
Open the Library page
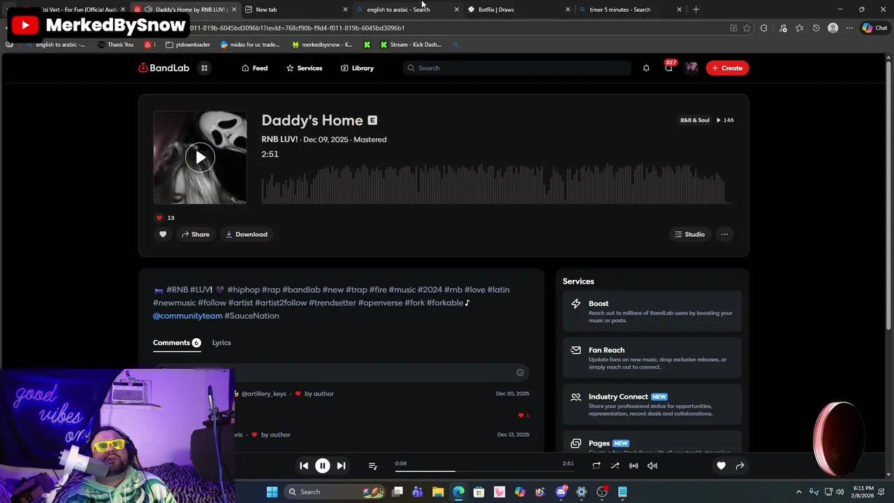coord(357,68)
